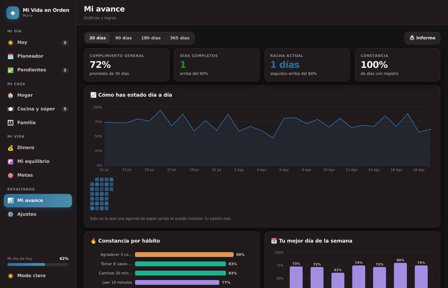Screen dimensions: 448x288
Task: Click the app logo diamond icon
Action: click(x=13, y=13)
